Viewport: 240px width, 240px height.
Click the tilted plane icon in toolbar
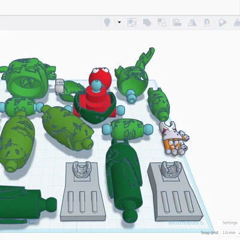[x=223, y=22]
